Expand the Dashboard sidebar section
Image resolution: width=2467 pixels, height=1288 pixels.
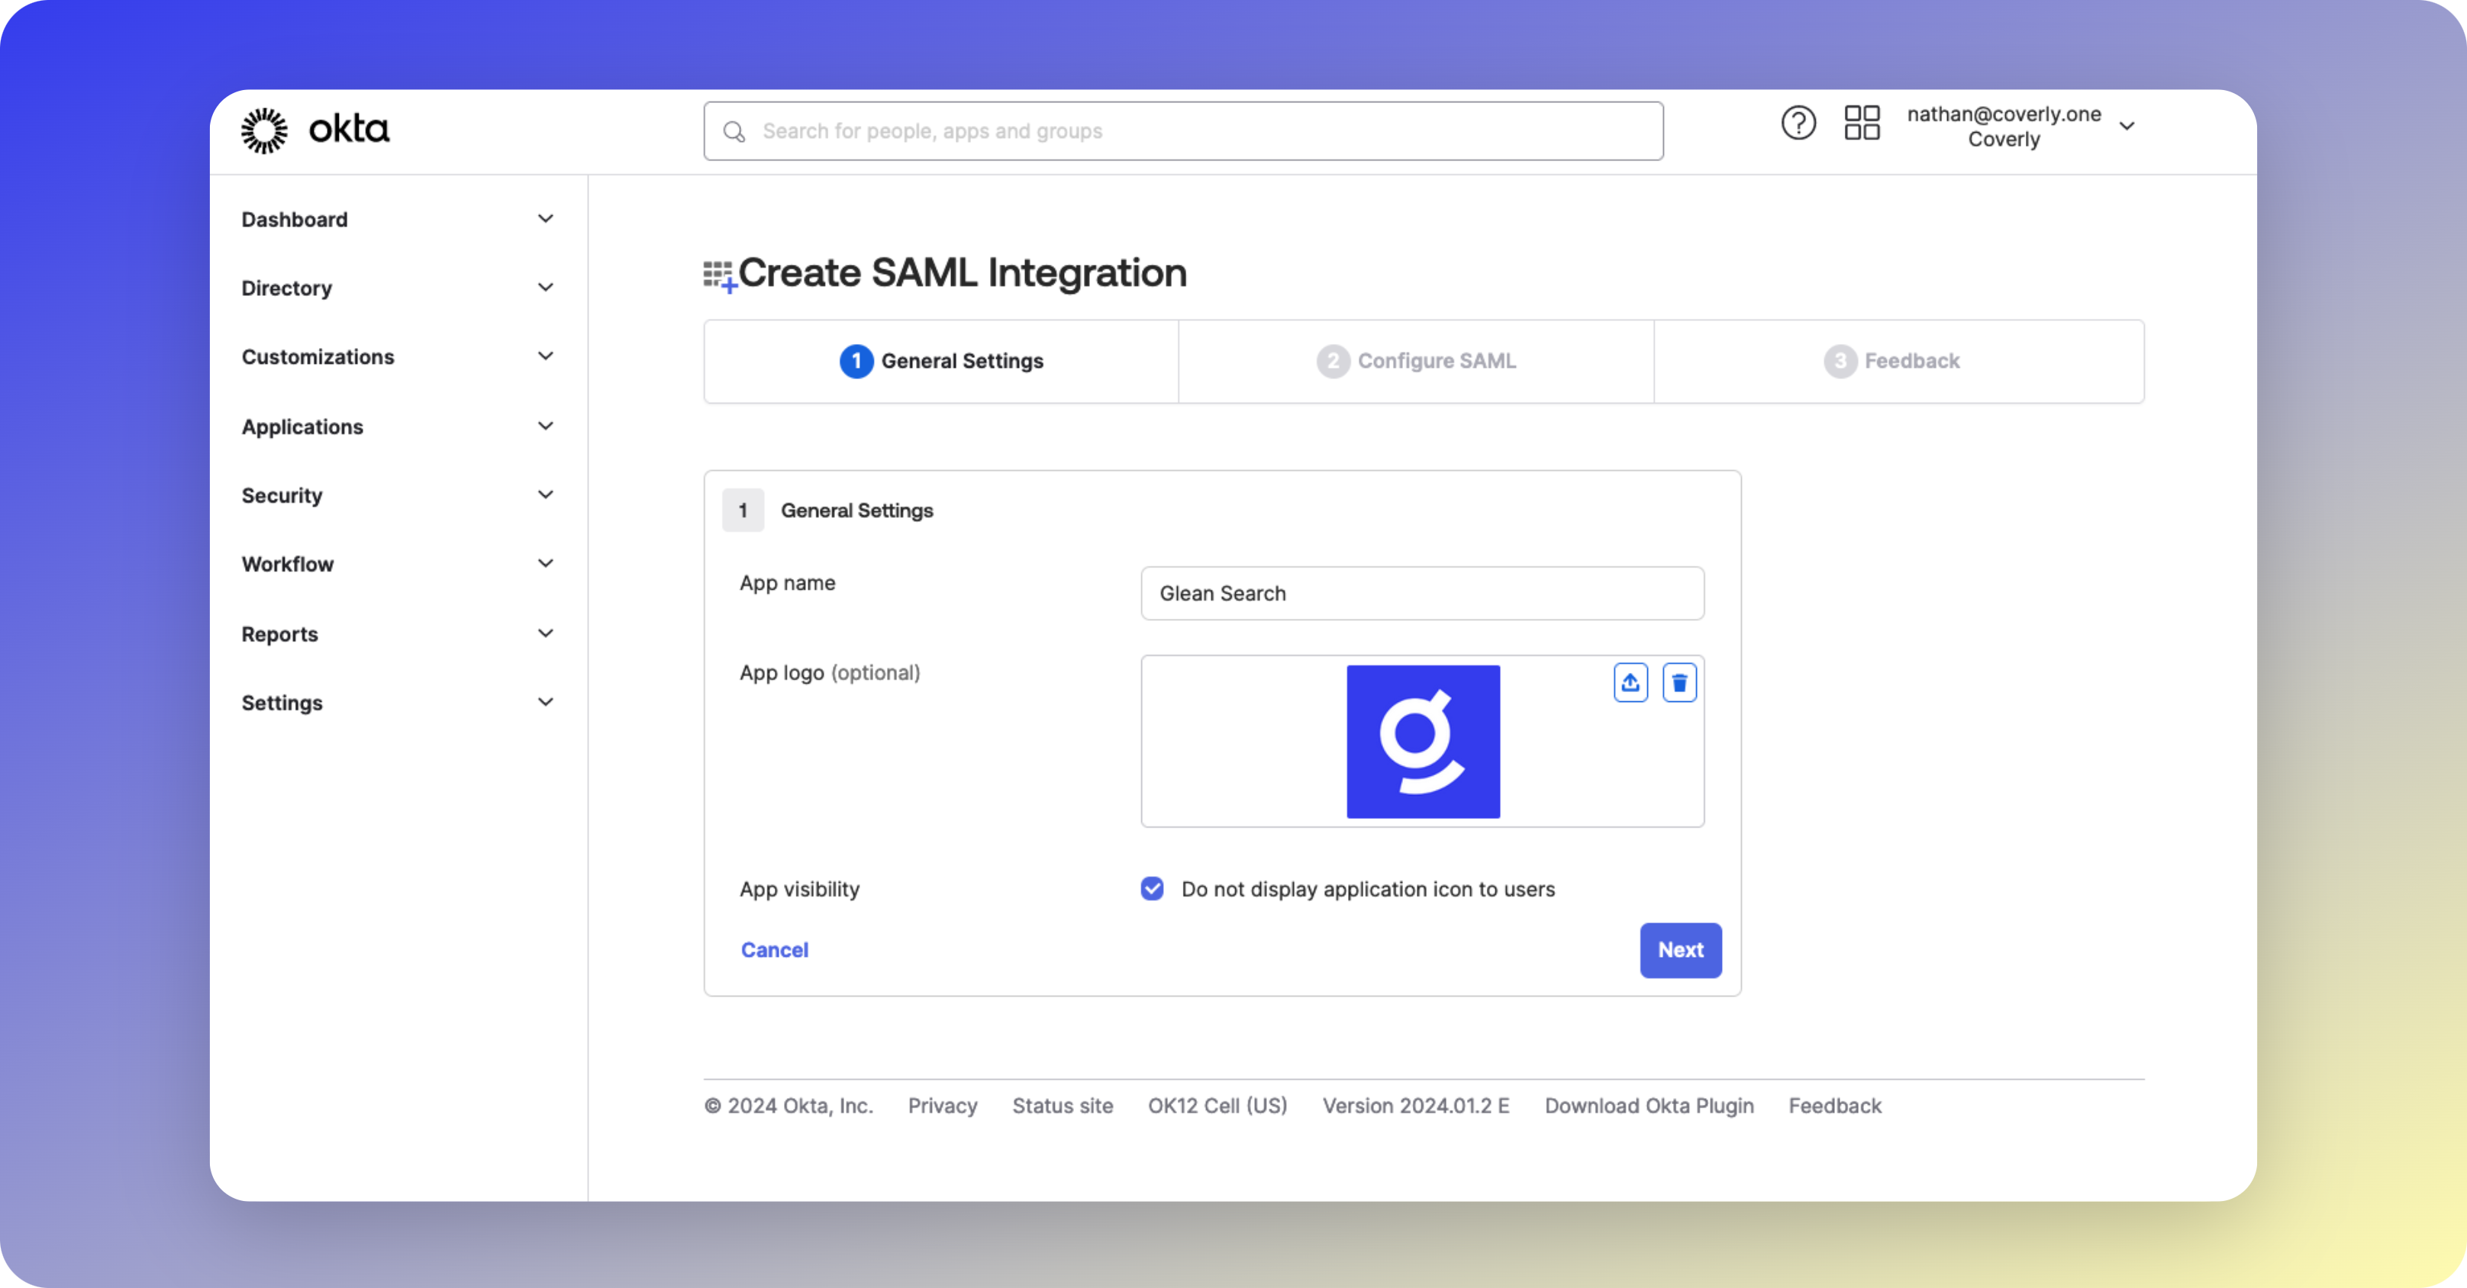[x=398, y=219]
